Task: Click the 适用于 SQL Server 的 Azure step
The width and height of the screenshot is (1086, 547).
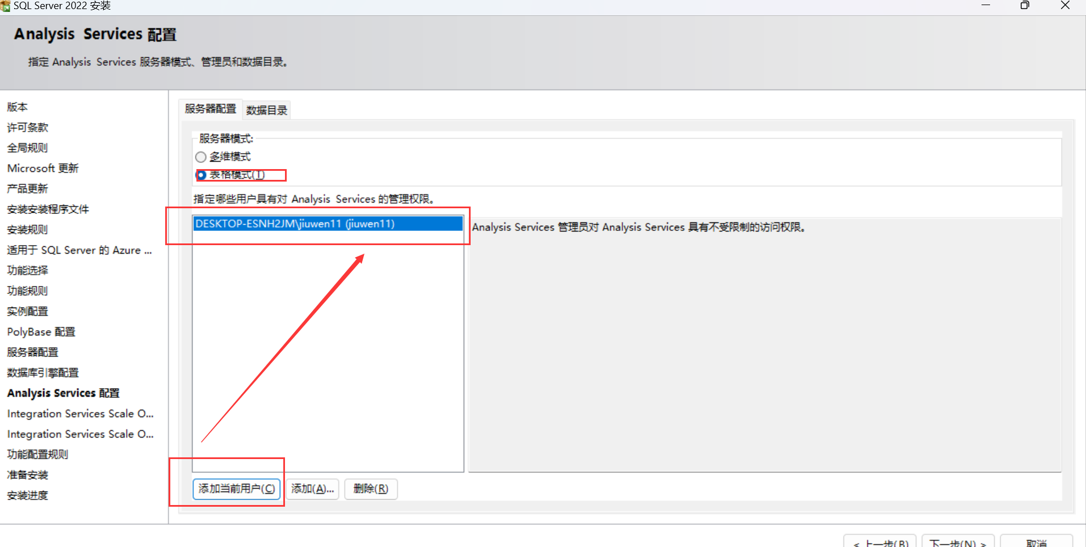Action: [79, 250]
